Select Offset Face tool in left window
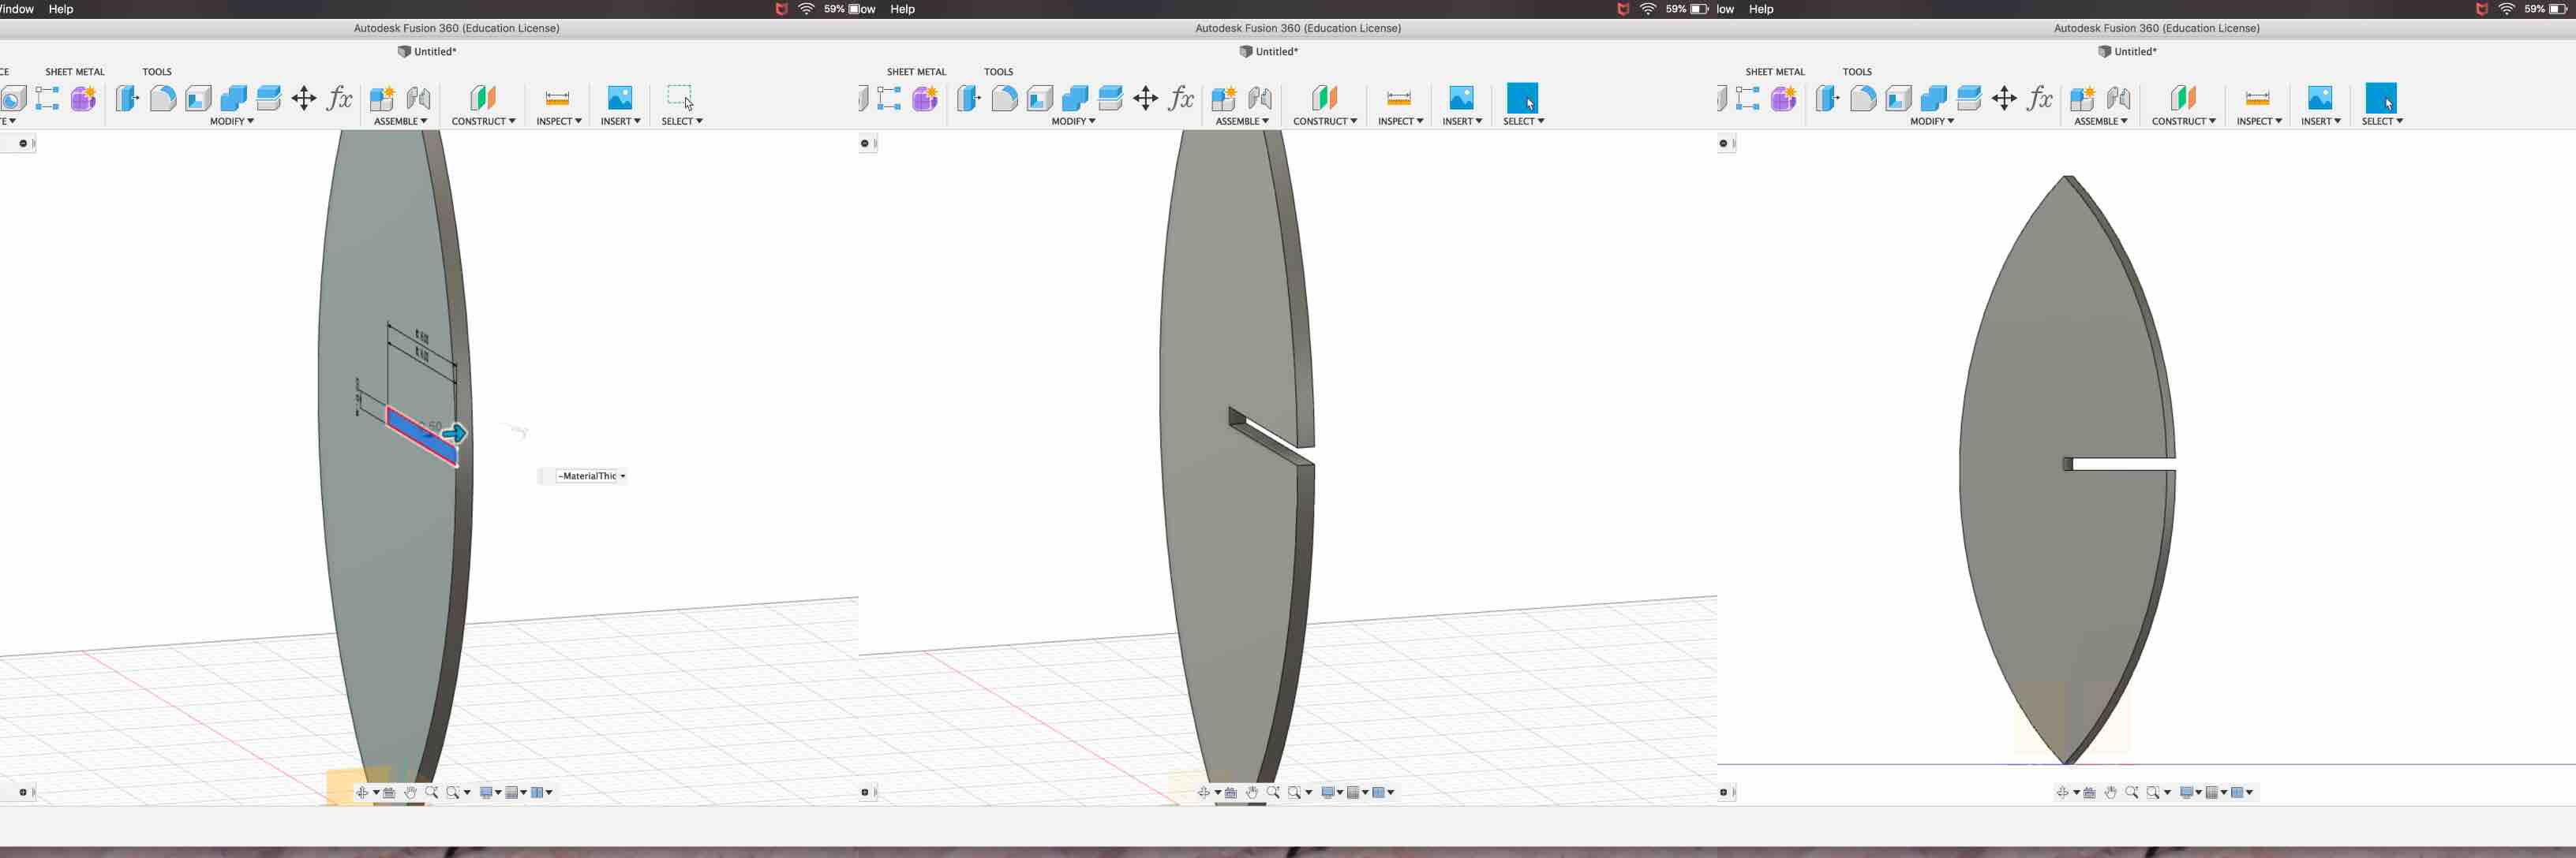The width and height of the screenshot is (2576, 858). 269,98
